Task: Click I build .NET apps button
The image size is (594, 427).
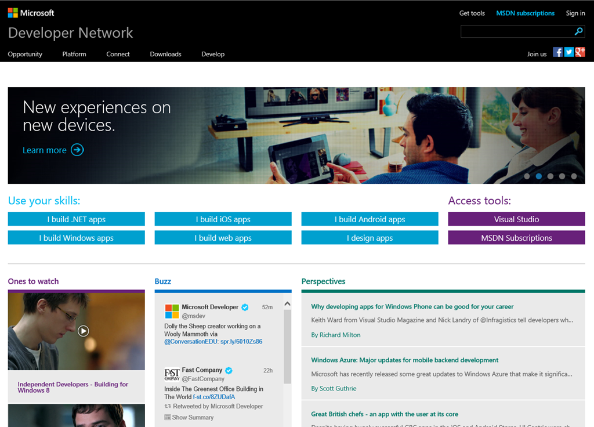Action: 77,219
